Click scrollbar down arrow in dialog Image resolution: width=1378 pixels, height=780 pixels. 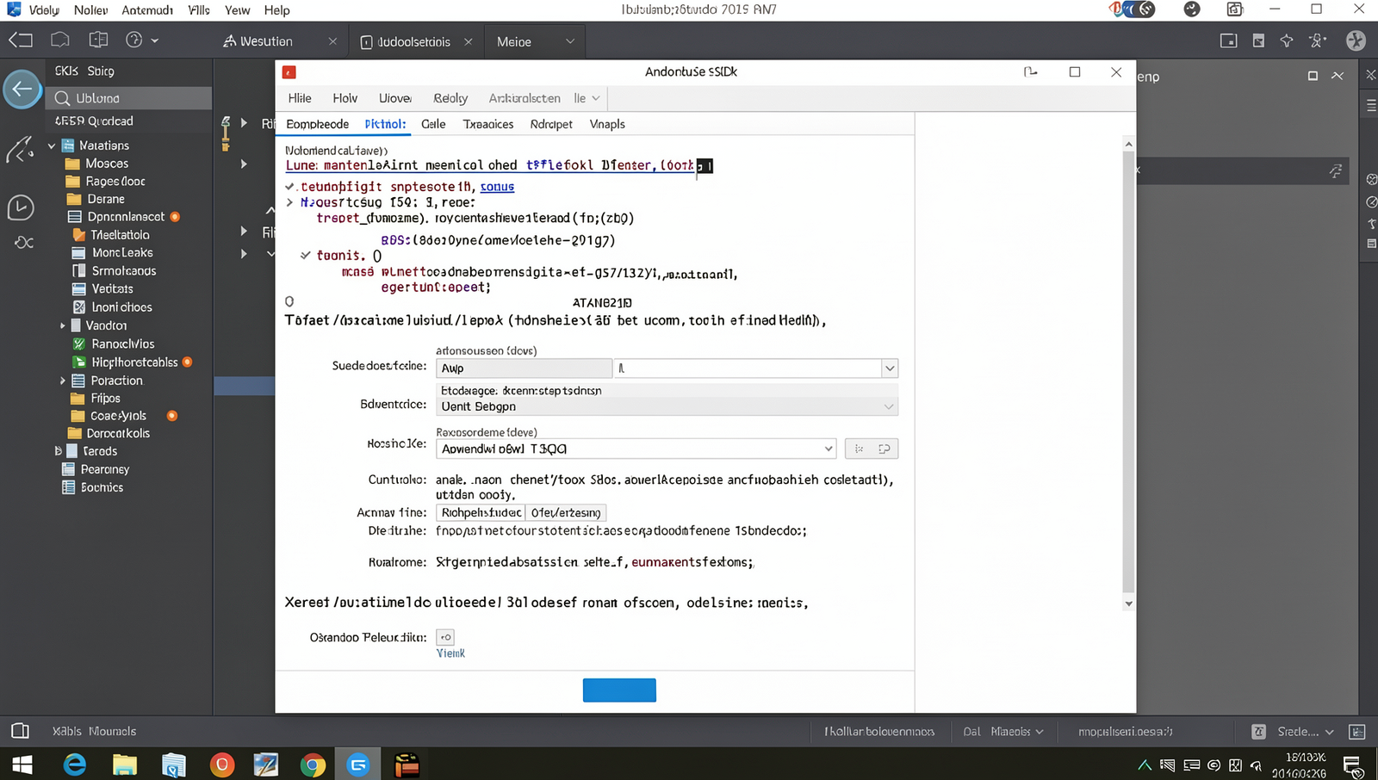click(1128, 604)
